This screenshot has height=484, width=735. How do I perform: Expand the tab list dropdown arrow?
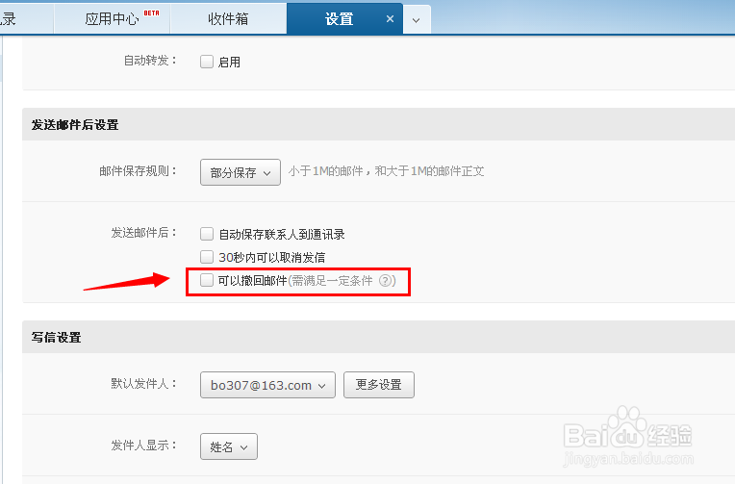[417, 20]
